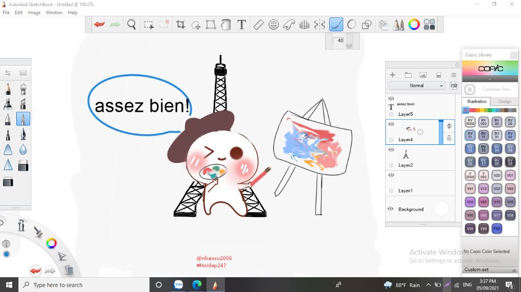The image size is (521, 292).
Task: Activate the Ruler tool
Action: 258,24
